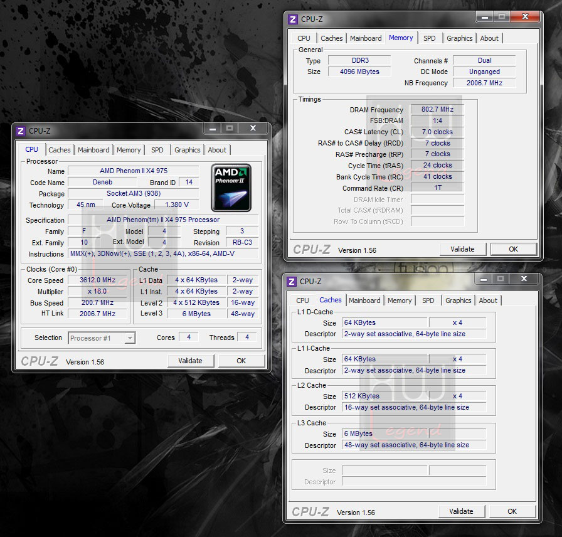Click the Core Speed value 3612.0 MHz
This screenshot has width=562, height=537.
tap(97, 280)
